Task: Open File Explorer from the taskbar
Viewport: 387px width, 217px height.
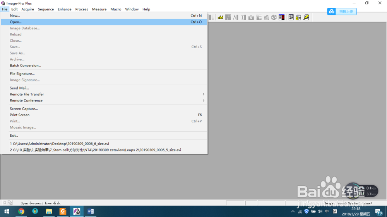Action: [x=49, y=211]
